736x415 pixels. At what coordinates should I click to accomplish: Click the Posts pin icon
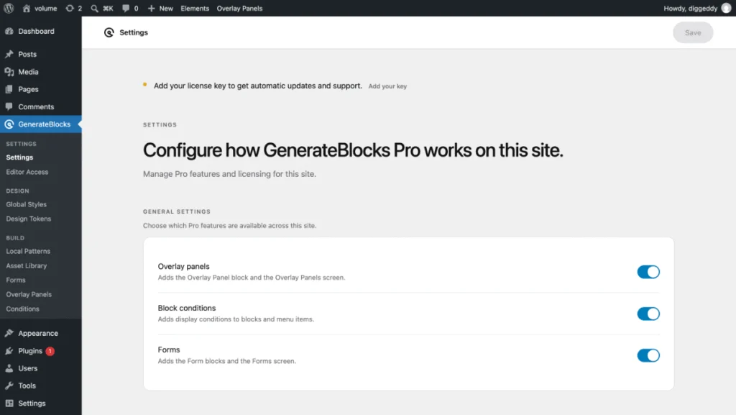point(9,54)
